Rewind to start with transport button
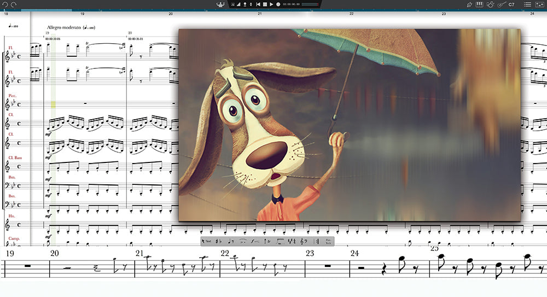547x297 pixels. pos(258,4)
